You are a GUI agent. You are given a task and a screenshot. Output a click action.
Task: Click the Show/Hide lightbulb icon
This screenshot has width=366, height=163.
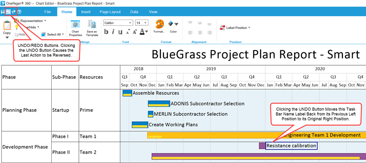click(17, 27)
